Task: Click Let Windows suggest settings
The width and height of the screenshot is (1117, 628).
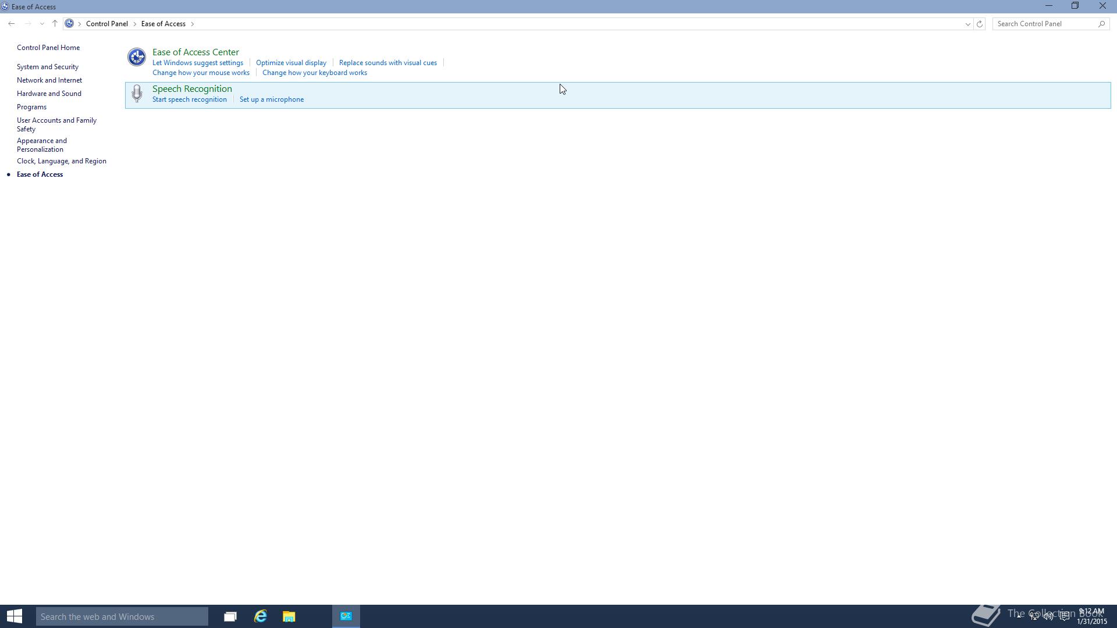Action: click(198, 63)
